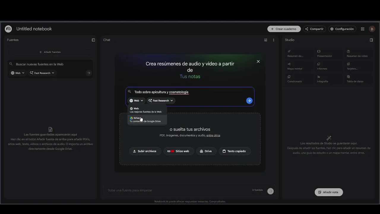
Task: Click the Studio panel heading
Action: pyautogui.click(x=289, y=40)
